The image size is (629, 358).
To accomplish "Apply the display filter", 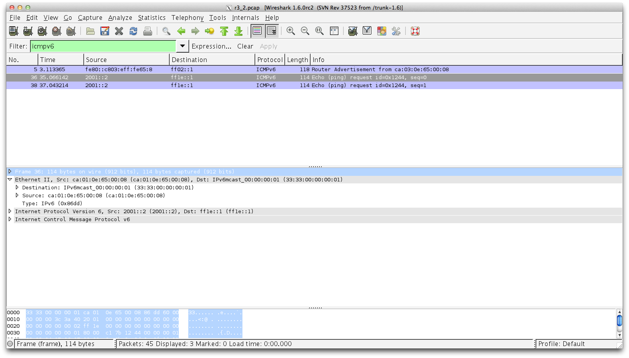I will (269, 46).
